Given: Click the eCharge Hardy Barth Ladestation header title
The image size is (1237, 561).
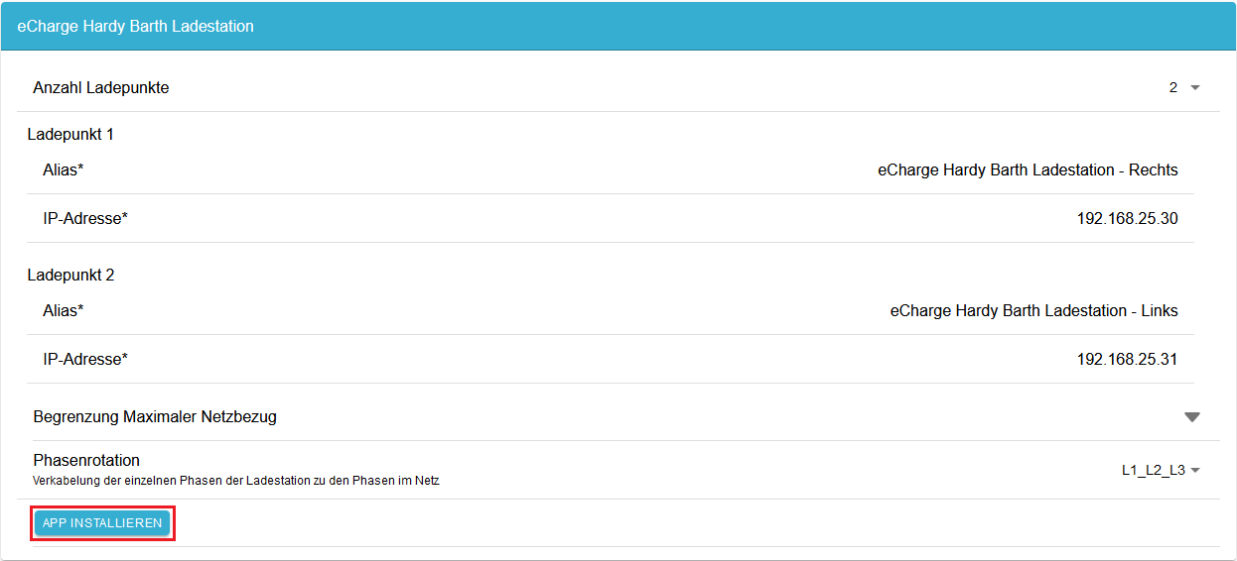Looking at the screenshot, I should 136,27.
